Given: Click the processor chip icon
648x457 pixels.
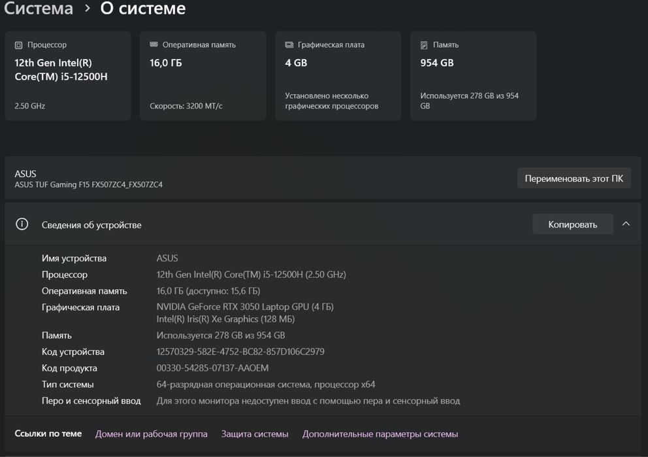Looking at the screenshot, I should point(18,45).
